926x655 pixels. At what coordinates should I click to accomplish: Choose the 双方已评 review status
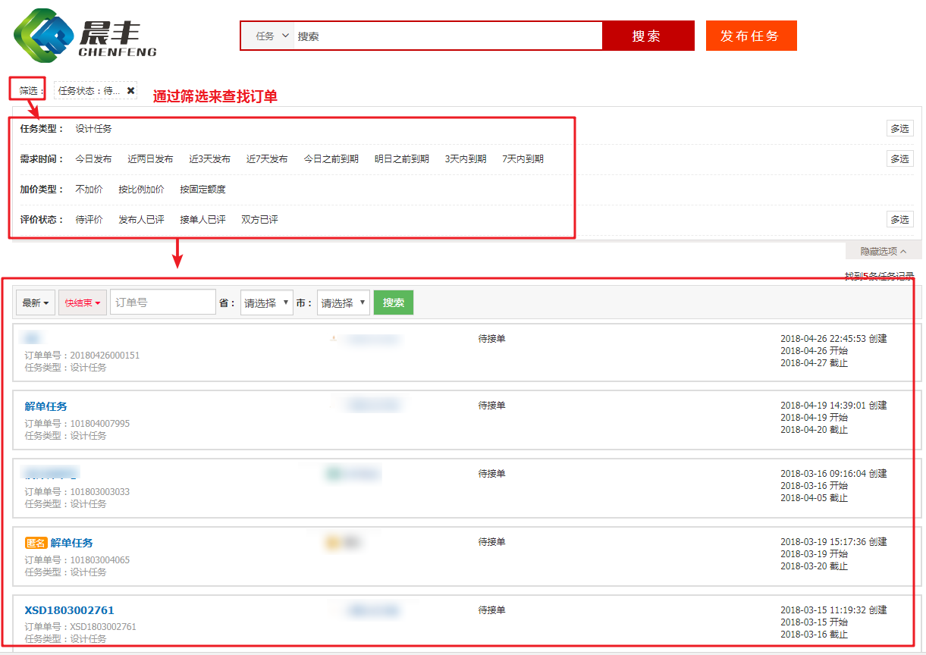[259, 220]
